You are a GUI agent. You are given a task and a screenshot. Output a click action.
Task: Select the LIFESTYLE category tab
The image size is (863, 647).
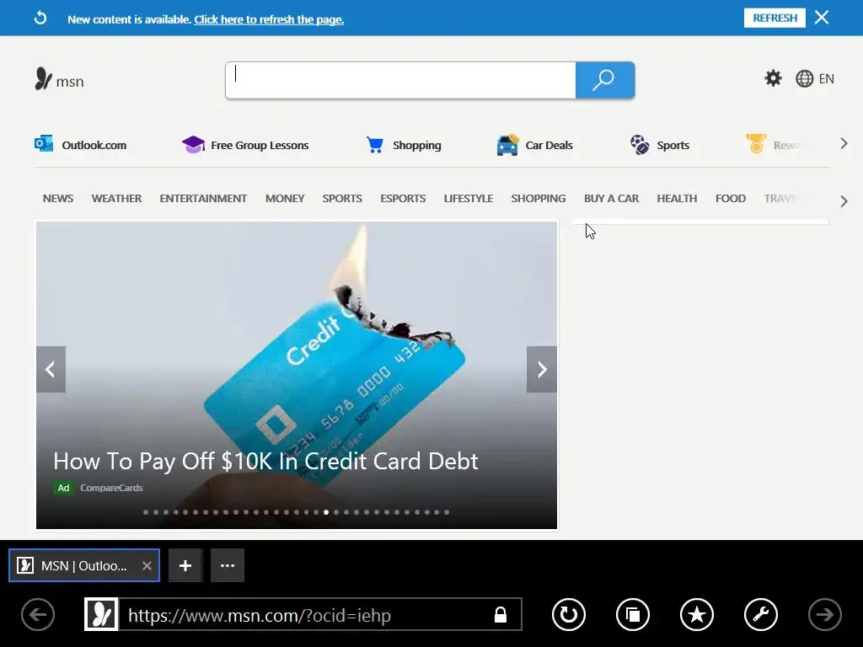click(469, 199)
